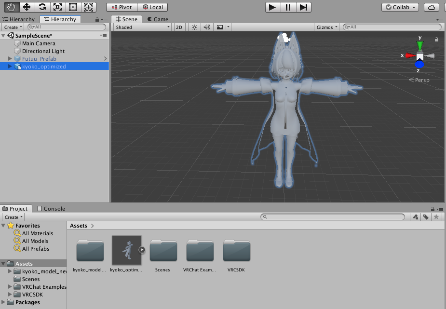Search by Type filter icon
Image resolution: width=446 pixels, height=309 pixels.
(416, 217)
